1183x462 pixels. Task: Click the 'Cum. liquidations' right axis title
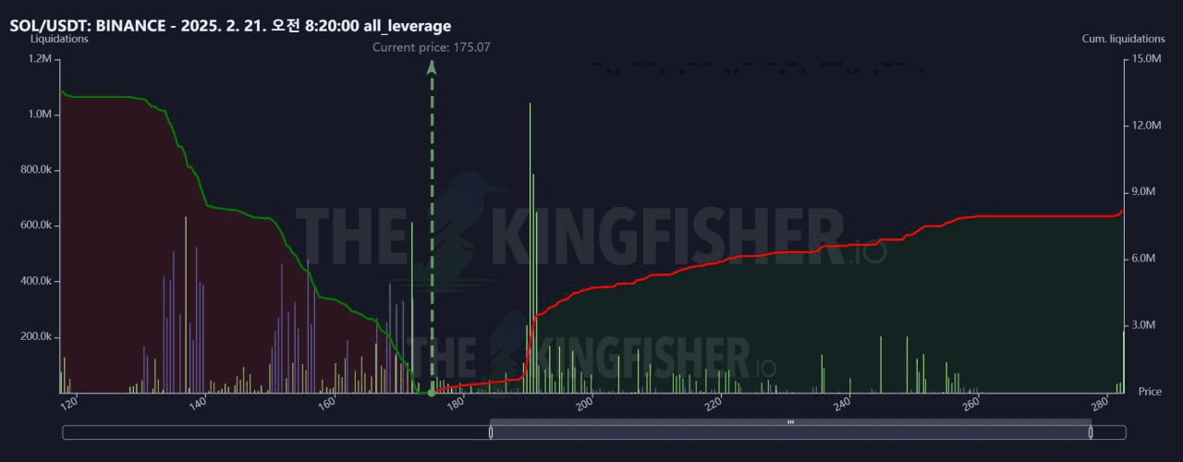[1123, 39]
